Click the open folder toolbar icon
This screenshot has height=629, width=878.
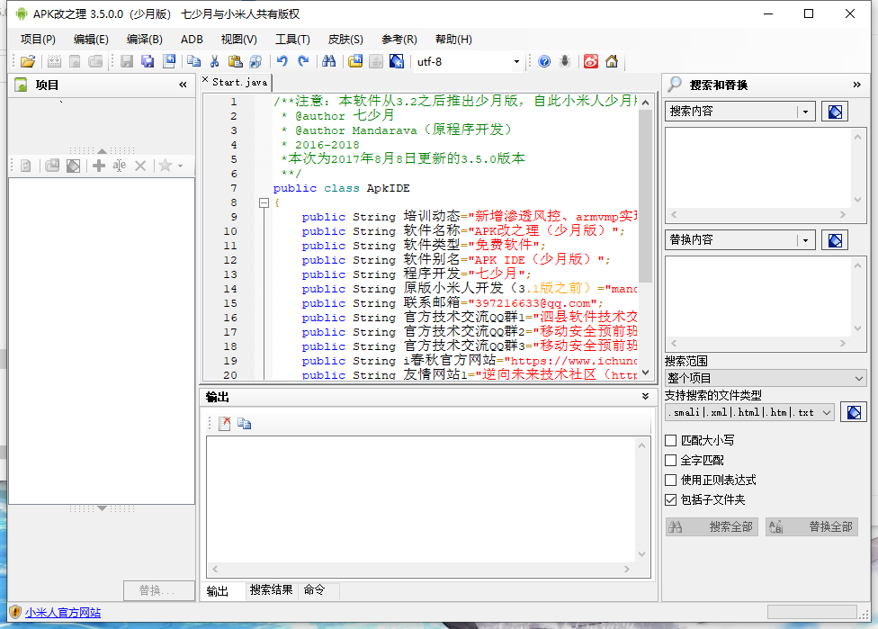28,61
